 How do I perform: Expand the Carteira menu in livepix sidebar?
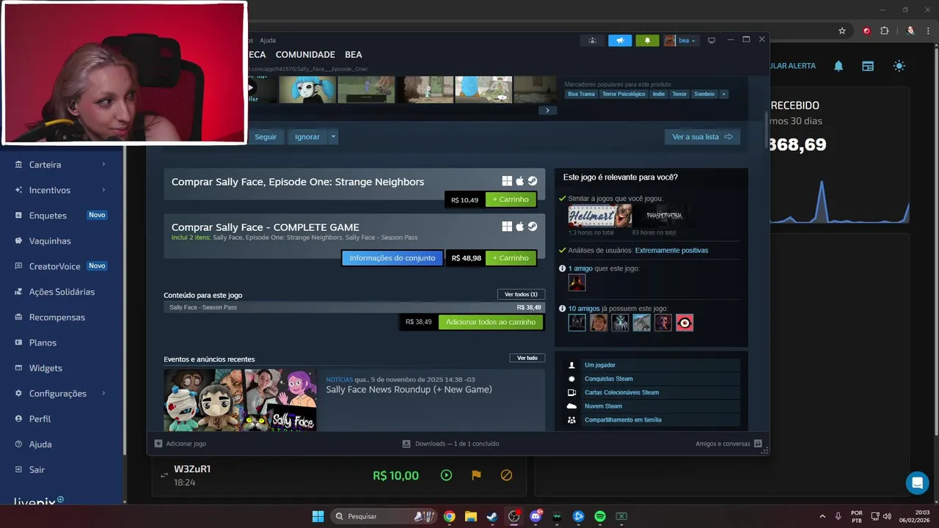pos(62,165)
